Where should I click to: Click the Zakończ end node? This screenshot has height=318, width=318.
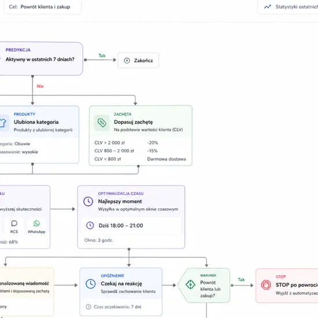[x=138, y=61]
